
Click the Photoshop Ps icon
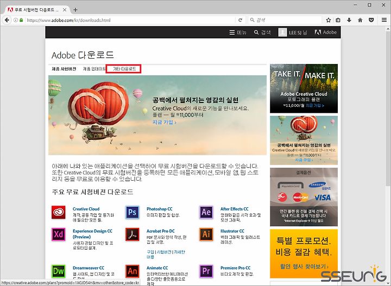(x=132, y=212)
